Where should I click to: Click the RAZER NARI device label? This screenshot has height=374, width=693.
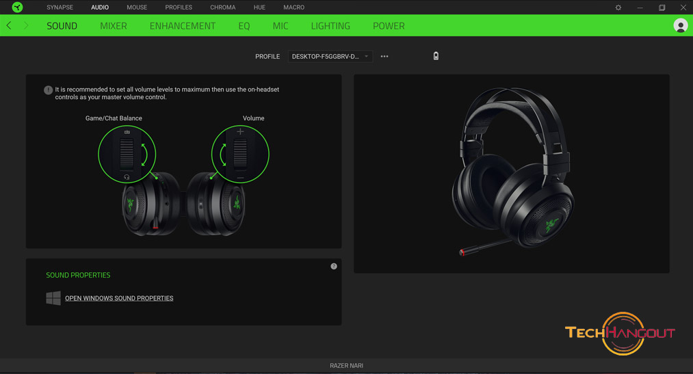pyautogui.click(x=346, y=366)
